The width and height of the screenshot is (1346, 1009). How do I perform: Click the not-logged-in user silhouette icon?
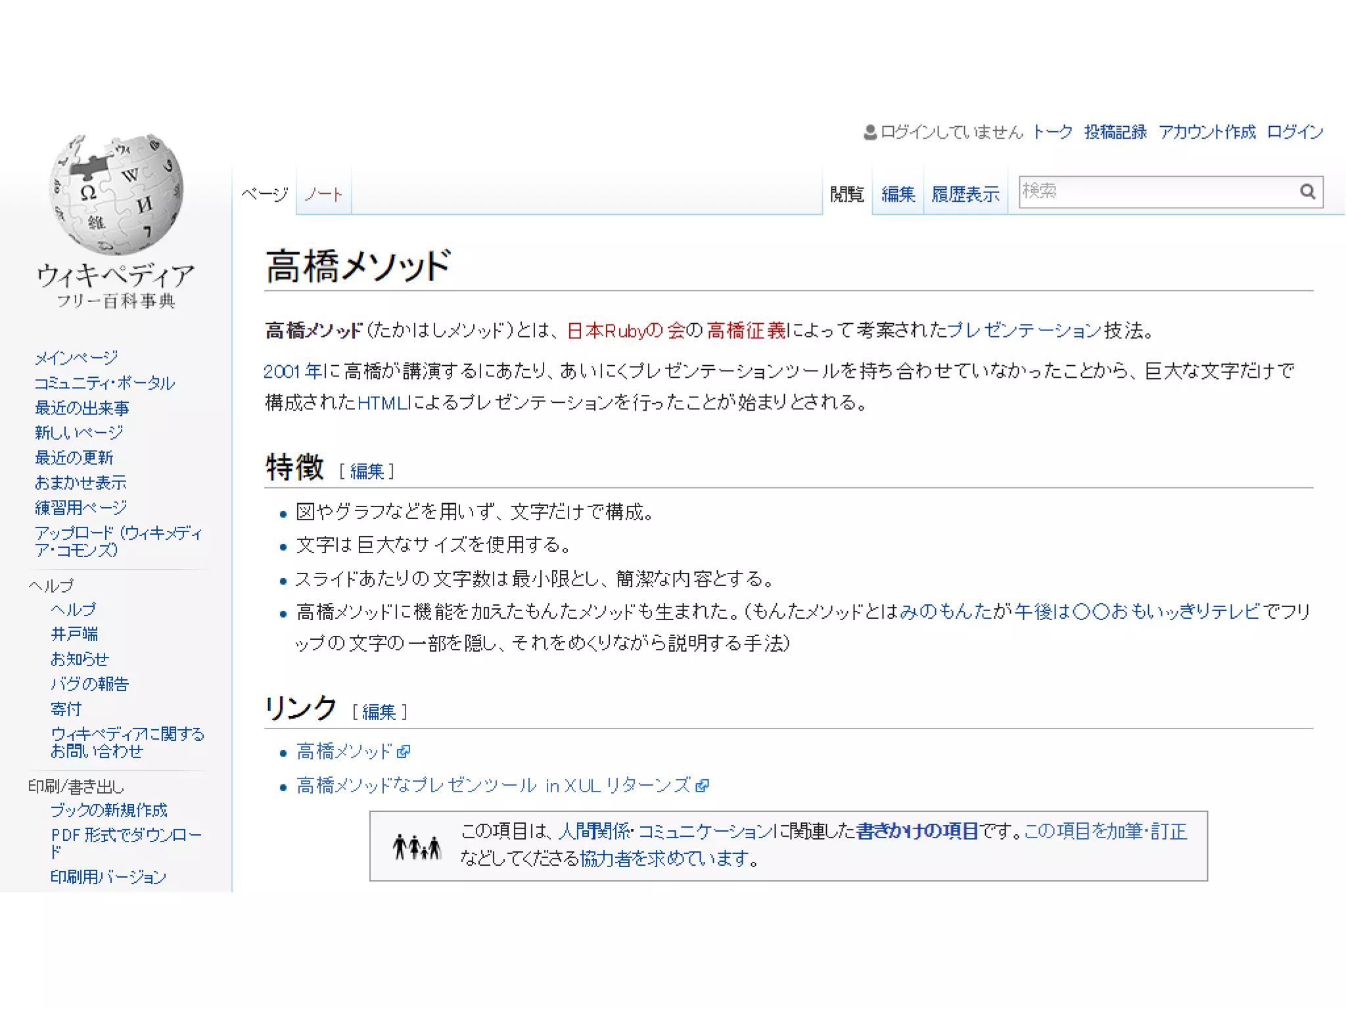click(870, 133)
